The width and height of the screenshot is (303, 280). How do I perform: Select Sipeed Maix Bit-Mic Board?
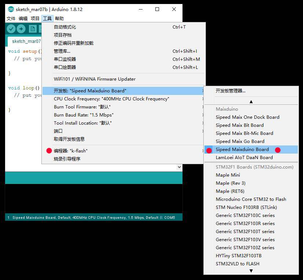tap(251, 133)
